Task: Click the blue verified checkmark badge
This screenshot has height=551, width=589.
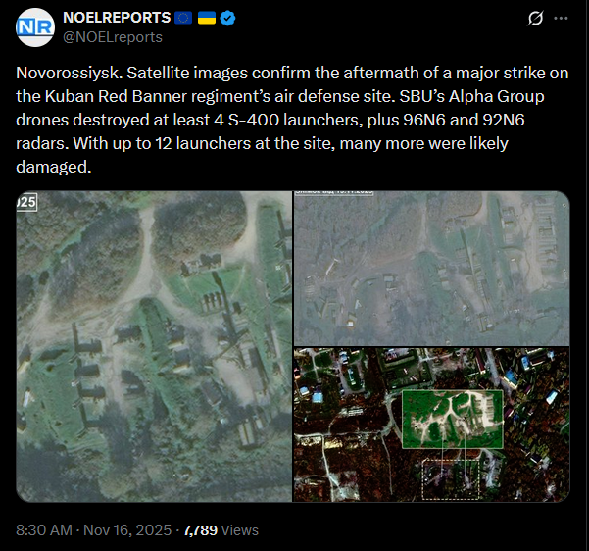Action: click(227, 18)
